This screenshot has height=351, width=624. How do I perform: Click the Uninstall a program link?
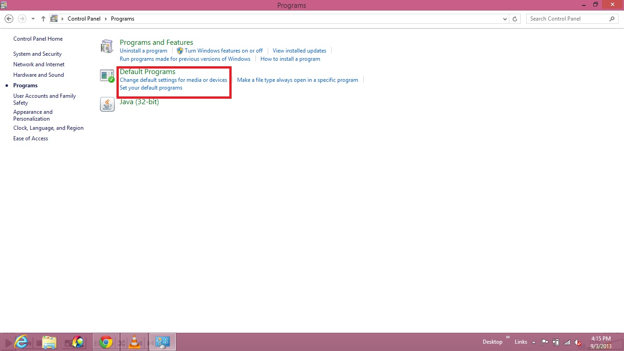pyautogui.click(x=143, y=51)
